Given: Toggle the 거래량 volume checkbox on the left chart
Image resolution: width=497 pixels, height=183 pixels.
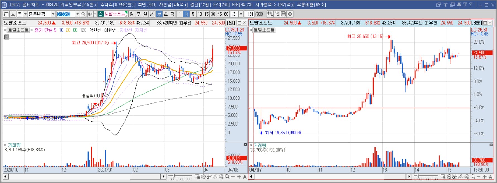Looking at the screenshot, I should pos(5,145).
